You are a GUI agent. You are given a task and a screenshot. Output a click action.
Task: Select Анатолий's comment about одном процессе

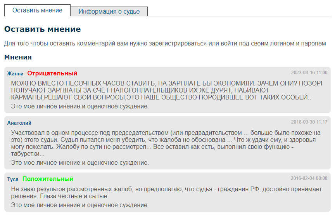coord(166,143)
